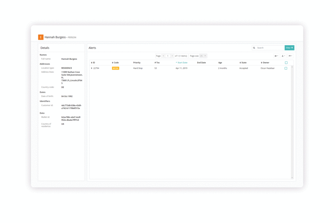Open the flag icon's dropdown arrow
Image resolution: width=335 pixels, height=223 pixels.
[x=292, y=56]
